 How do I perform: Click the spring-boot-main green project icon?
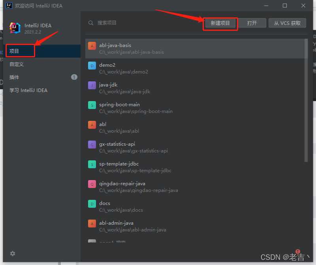click(92, 105)
